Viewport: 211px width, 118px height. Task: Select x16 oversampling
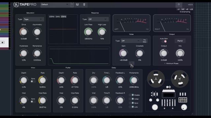191,9
